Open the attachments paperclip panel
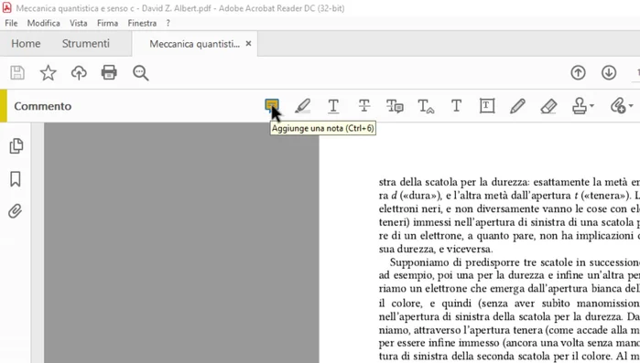The width and height of the screenshot is (640, 363). pos(16,211)
